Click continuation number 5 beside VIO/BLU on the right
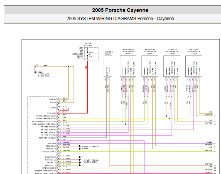This screenshot has height=174, width=221. (x=215, y=143)
